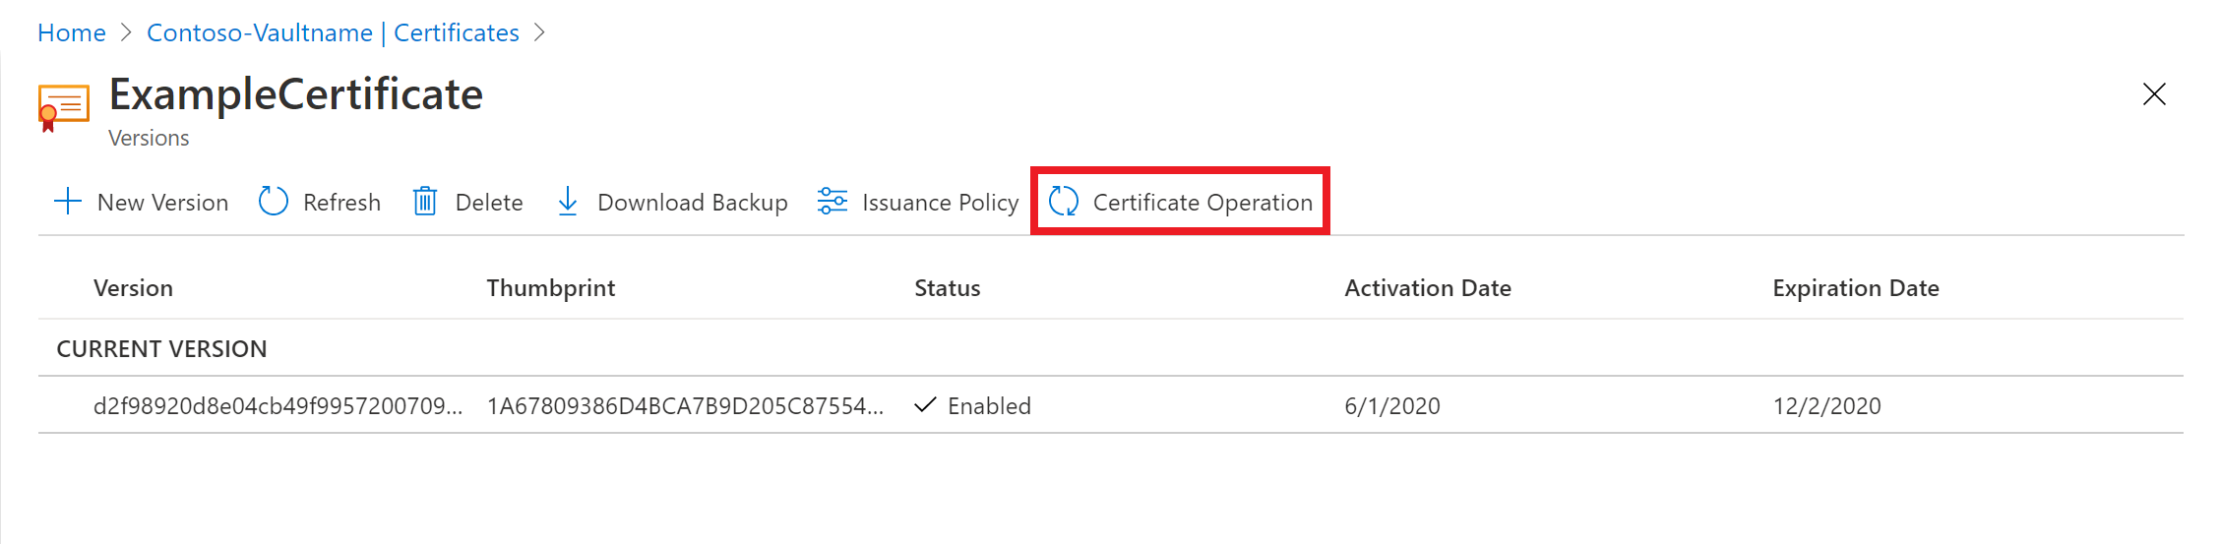Go to the Home breadcrumb link
The width and height of the screenshot is (2220, 544).
pos(72,32)
